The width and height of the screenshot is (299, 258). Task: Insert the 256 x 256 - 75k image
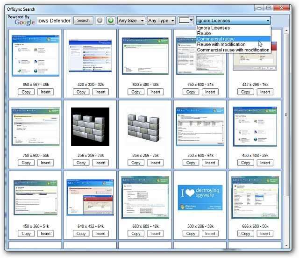(156, 163)
